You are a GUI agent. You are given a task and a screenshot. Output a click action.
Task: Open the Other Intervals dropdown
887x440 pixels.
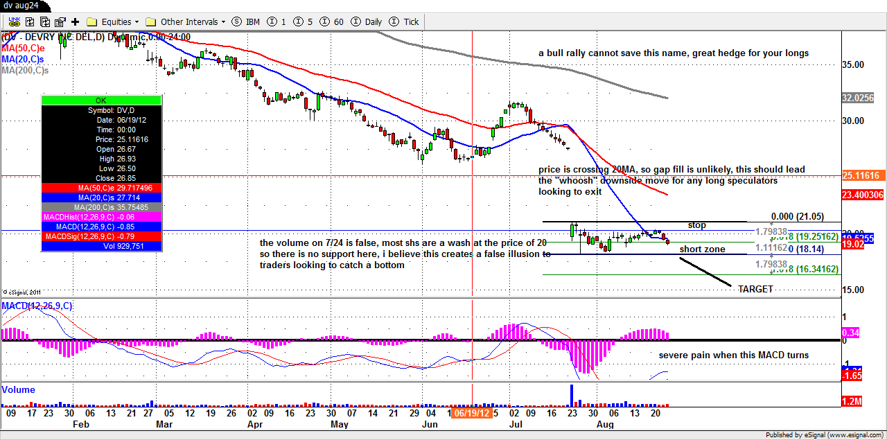186,21
